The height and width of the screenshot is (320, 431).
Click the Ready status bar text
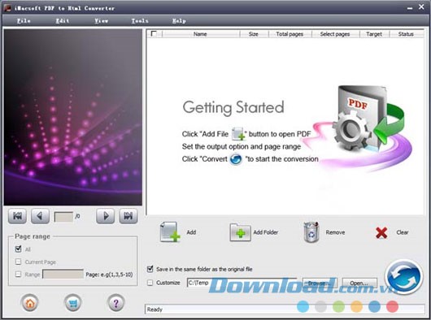tap(155, 309)
